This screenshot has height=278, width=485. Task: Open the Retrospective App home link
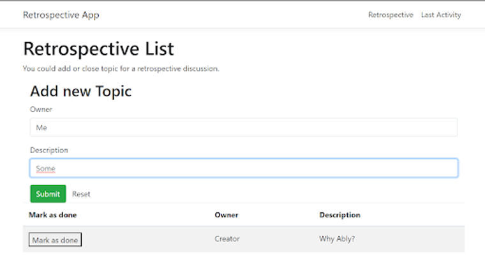pos(61,15)
